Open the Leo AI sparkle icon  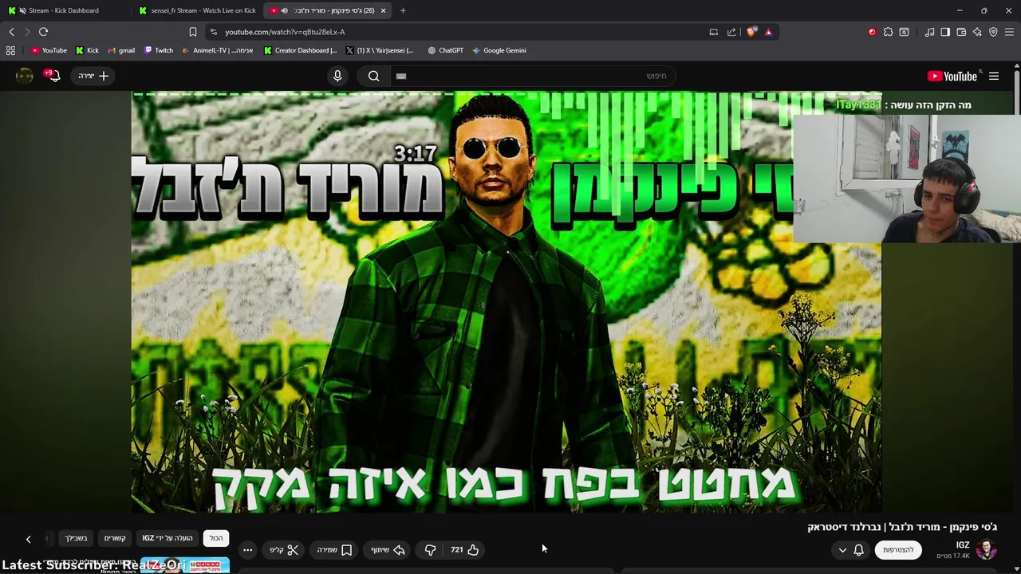click(x=977, y=32)
